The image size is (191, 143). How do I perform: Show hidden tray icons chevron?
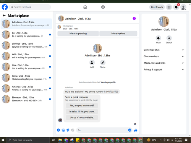coord(161,140)
